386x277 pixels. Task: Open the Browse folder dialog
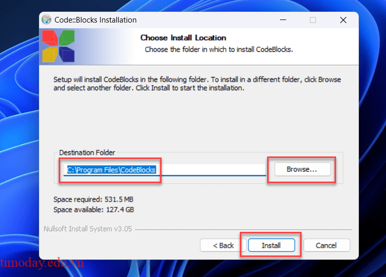302,169
